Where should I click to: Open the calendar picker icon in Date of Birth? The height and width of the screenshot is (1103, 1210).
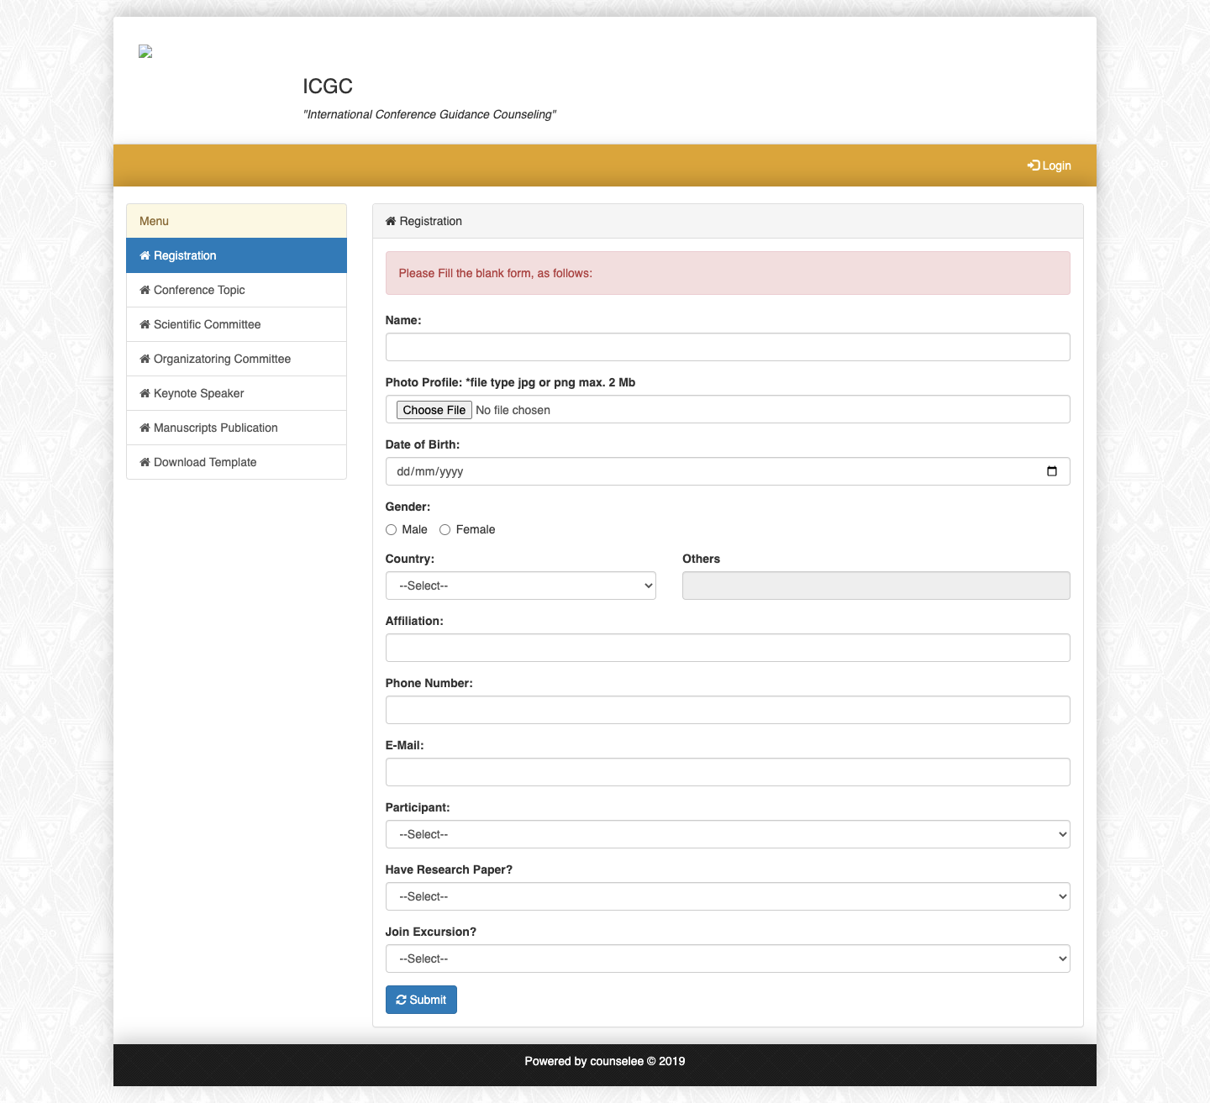1052,471
